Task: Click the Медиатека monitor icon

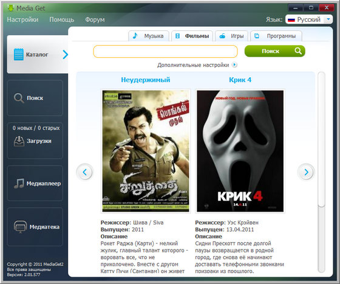Action: 21,227
